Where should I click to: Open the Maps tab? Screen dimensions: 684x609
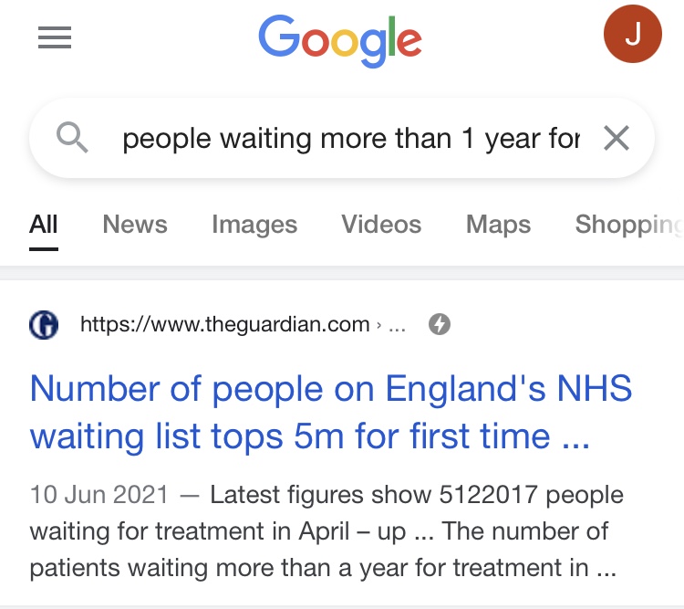click(x=498, y=225)
